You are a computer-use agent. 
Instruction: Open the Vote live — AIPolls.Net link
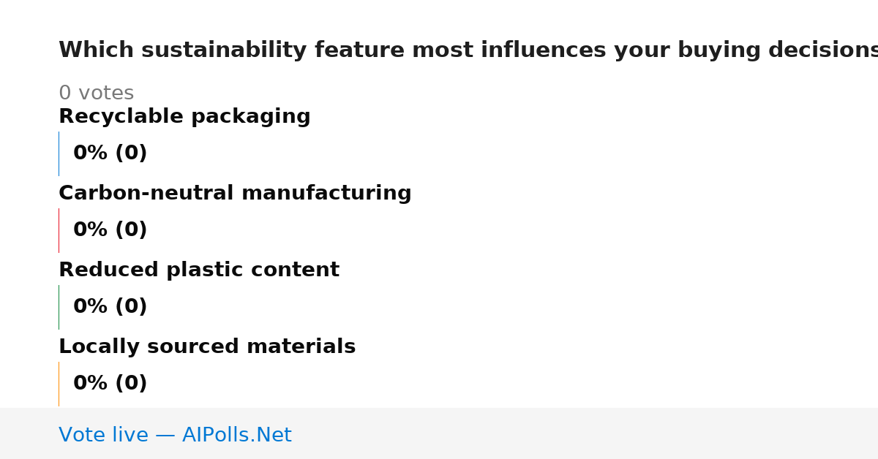[175, 436]
